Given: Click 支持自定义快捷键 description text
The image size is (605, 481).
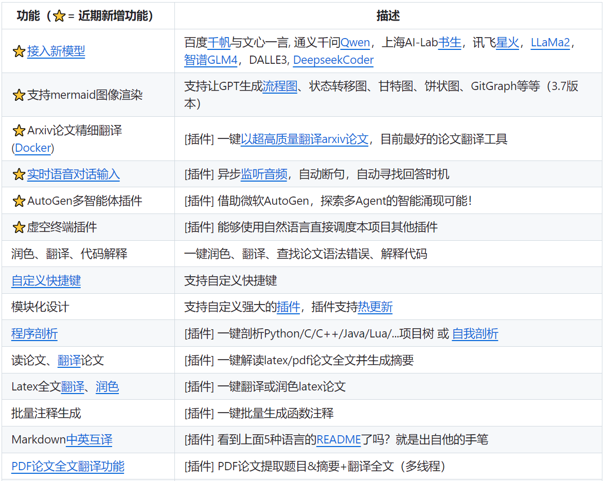Looking at the screenshot, I should click(x=230, y=280).
